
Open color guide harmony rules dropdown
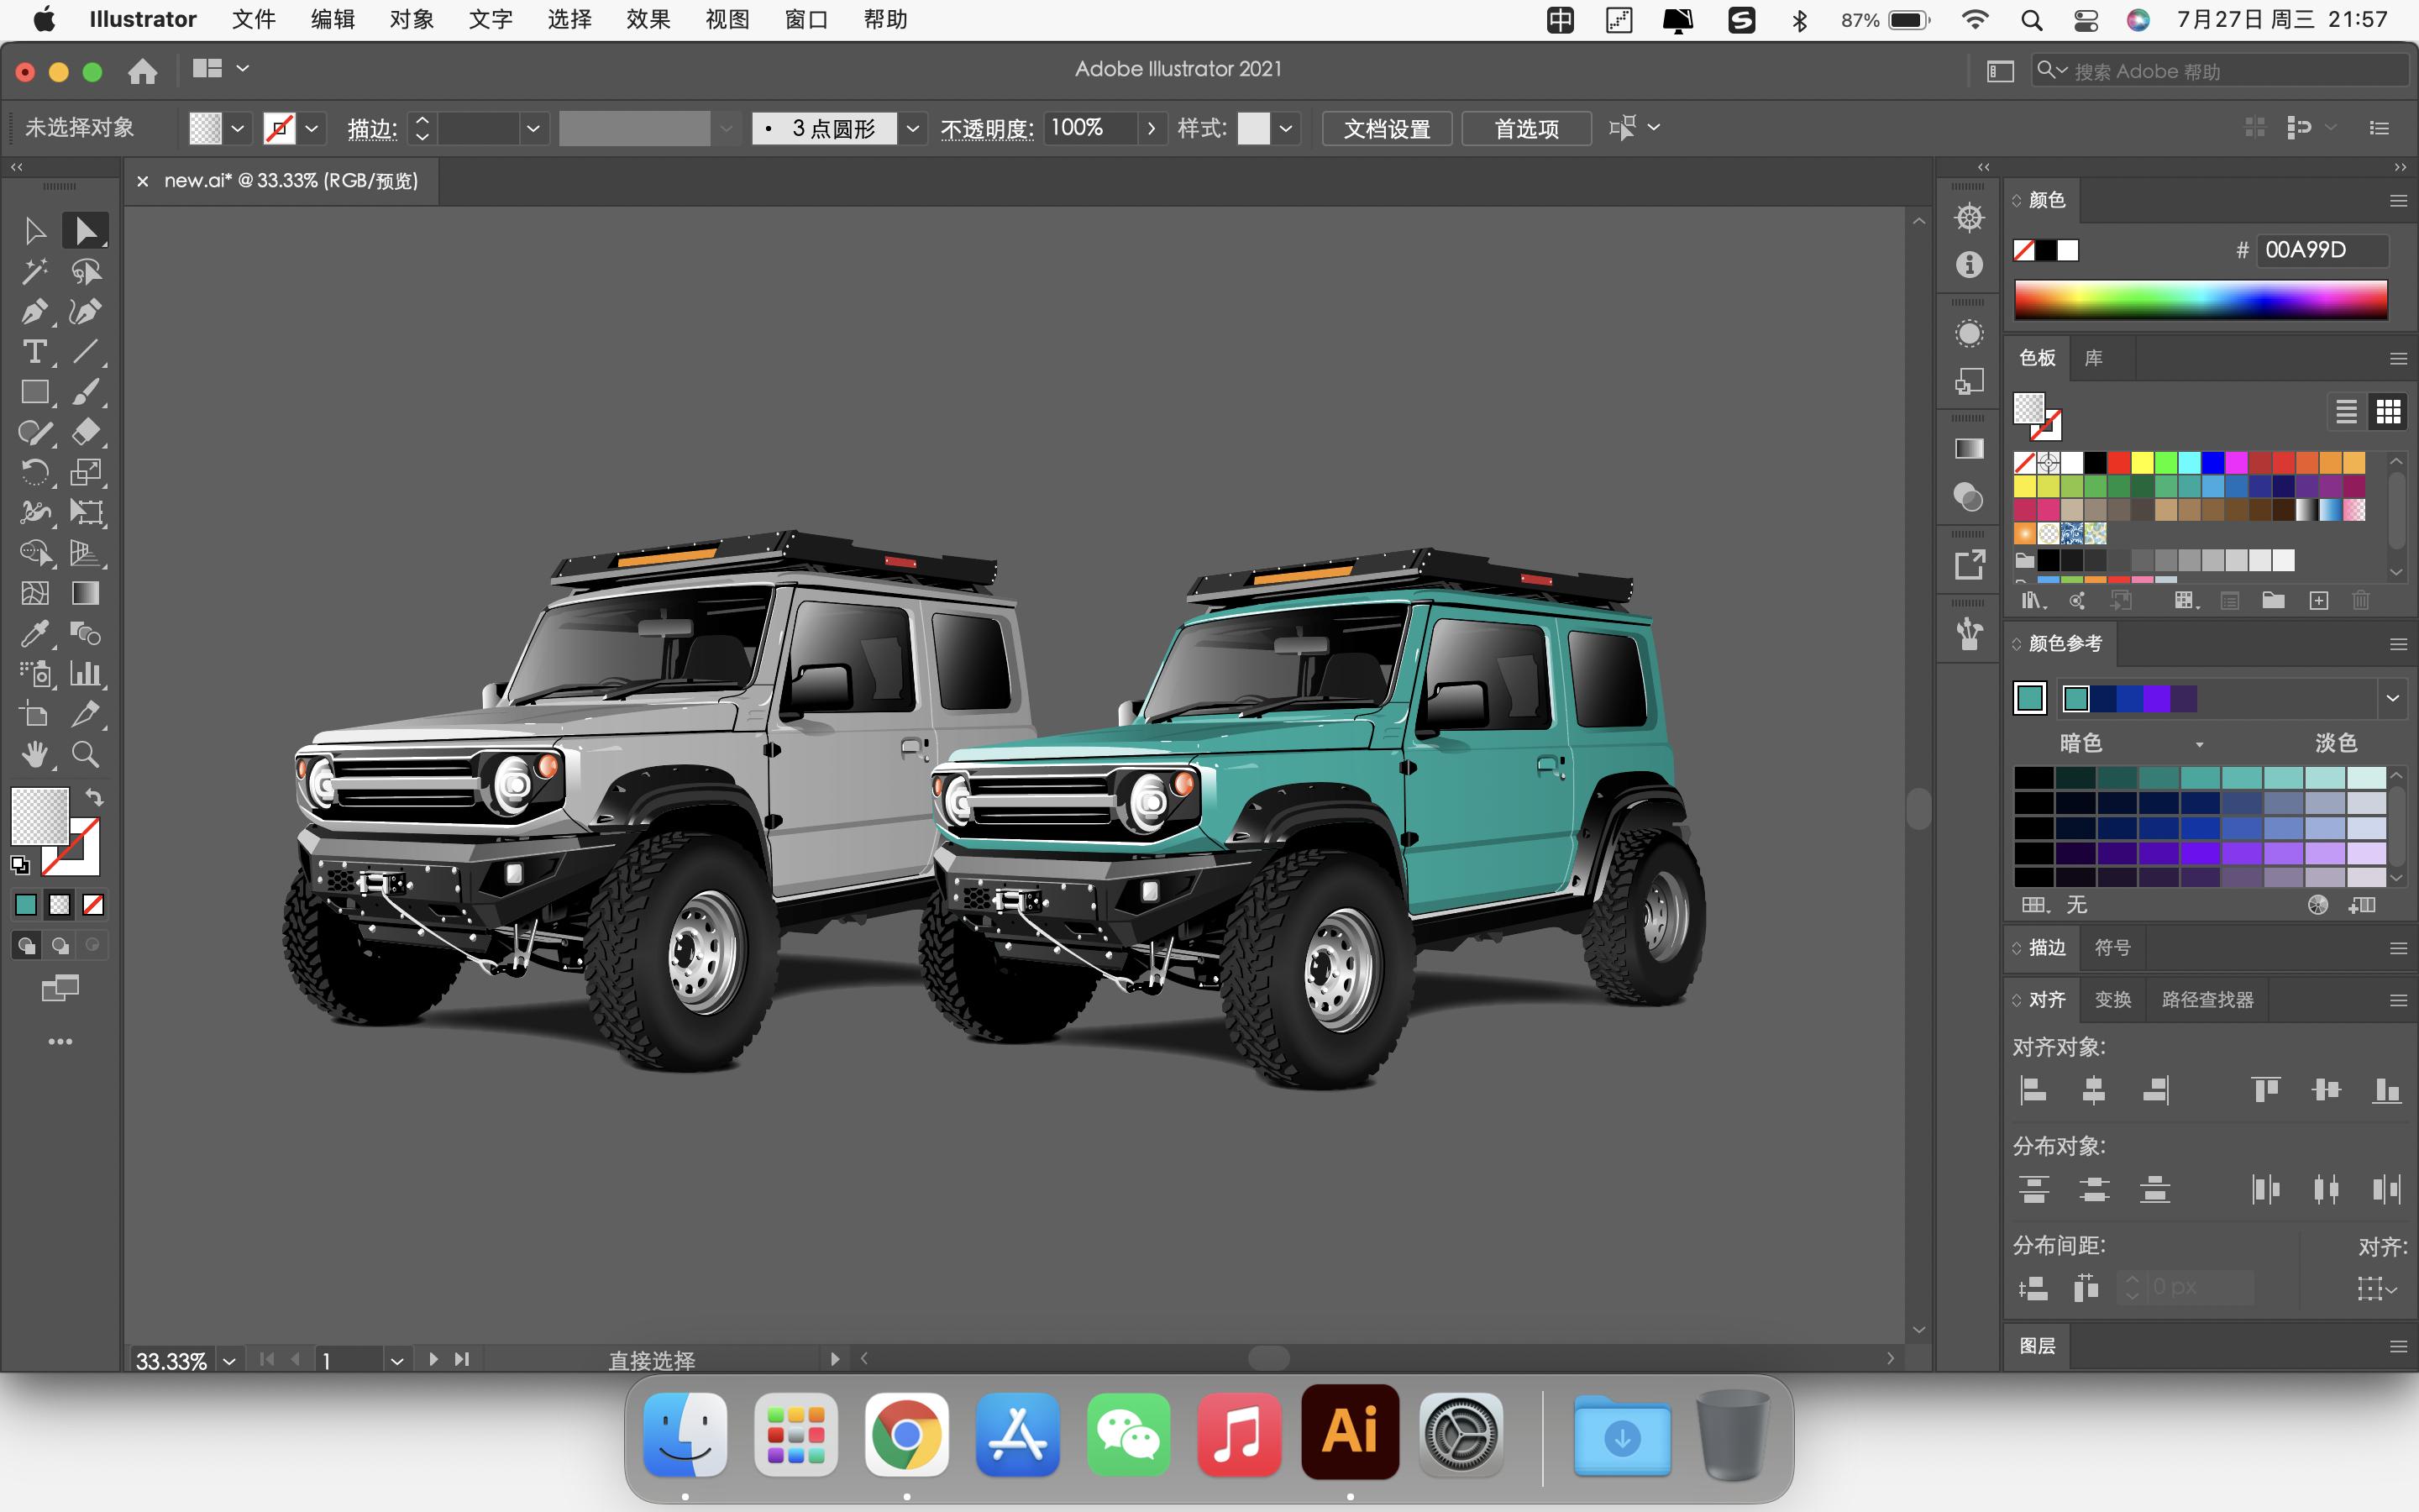tap(2392, 698)
